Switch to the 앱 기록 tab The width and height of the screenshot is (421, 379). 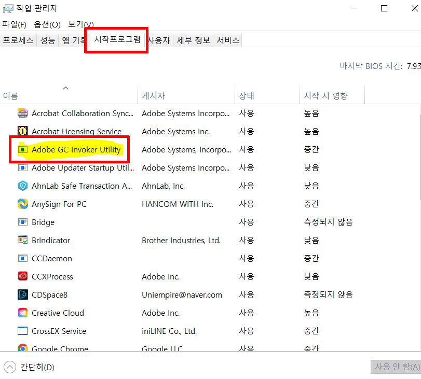[74, 40]
